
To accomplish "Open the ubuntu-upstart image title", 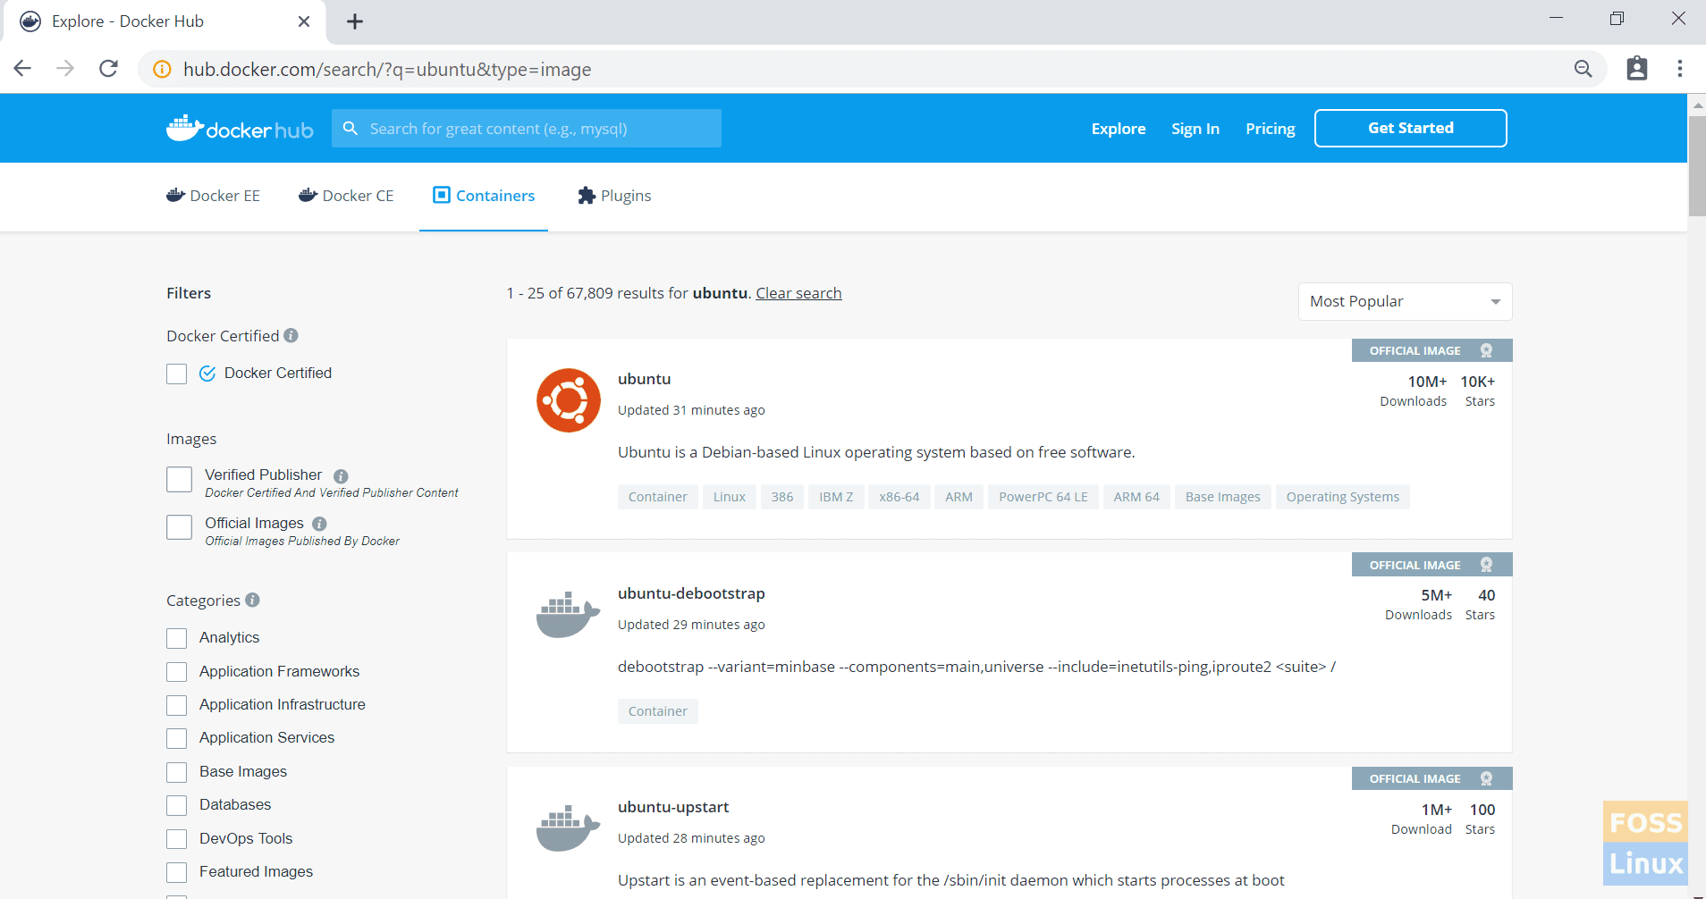I will pyautogui.click(x=673, y=807).
